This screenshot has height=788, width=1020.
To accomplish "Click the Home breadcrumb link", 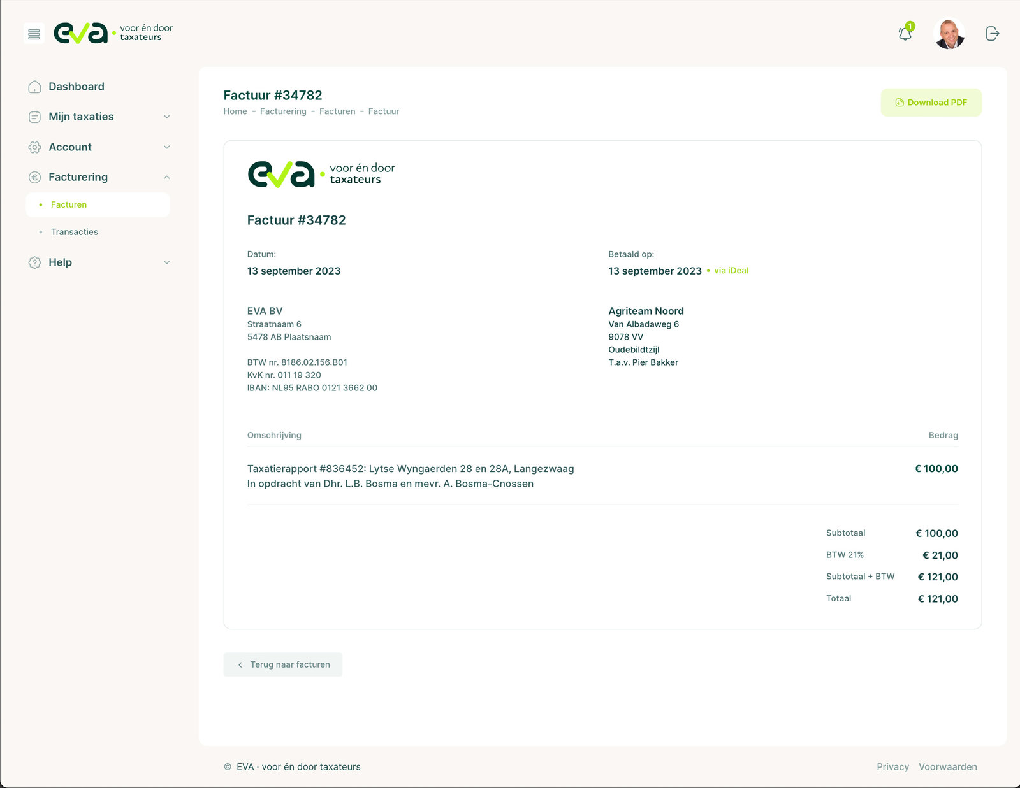I will click(x=235, y=111).
